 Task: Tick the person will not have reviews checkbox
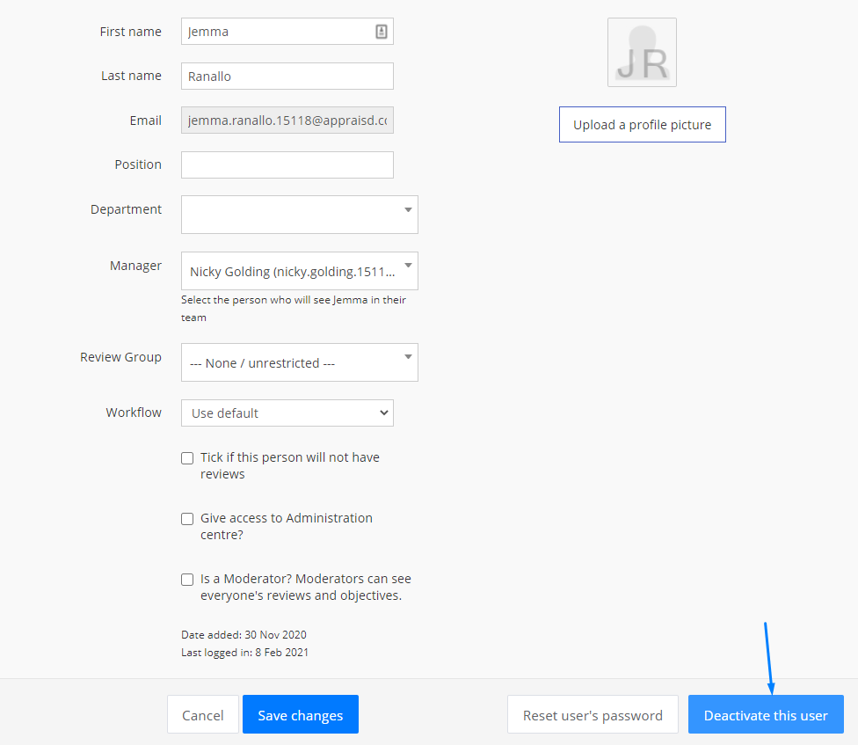(187, 458)
